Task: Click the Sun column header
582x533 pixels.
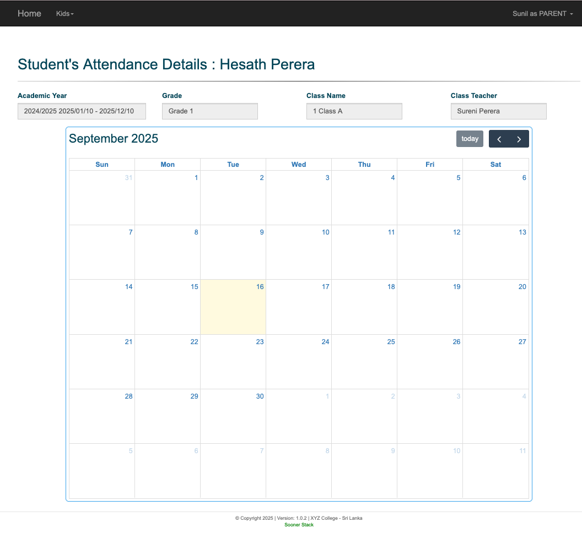Action: click(102, 165)
